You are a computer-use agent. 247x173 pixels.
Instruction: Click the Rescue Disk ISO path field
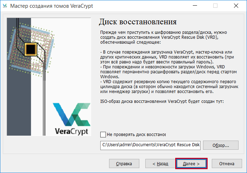(x=150, y=145)
